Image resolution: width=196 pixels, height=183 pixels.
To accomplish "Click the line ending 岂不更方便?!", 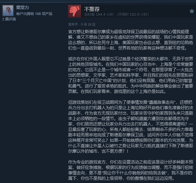I will (98, 151).
